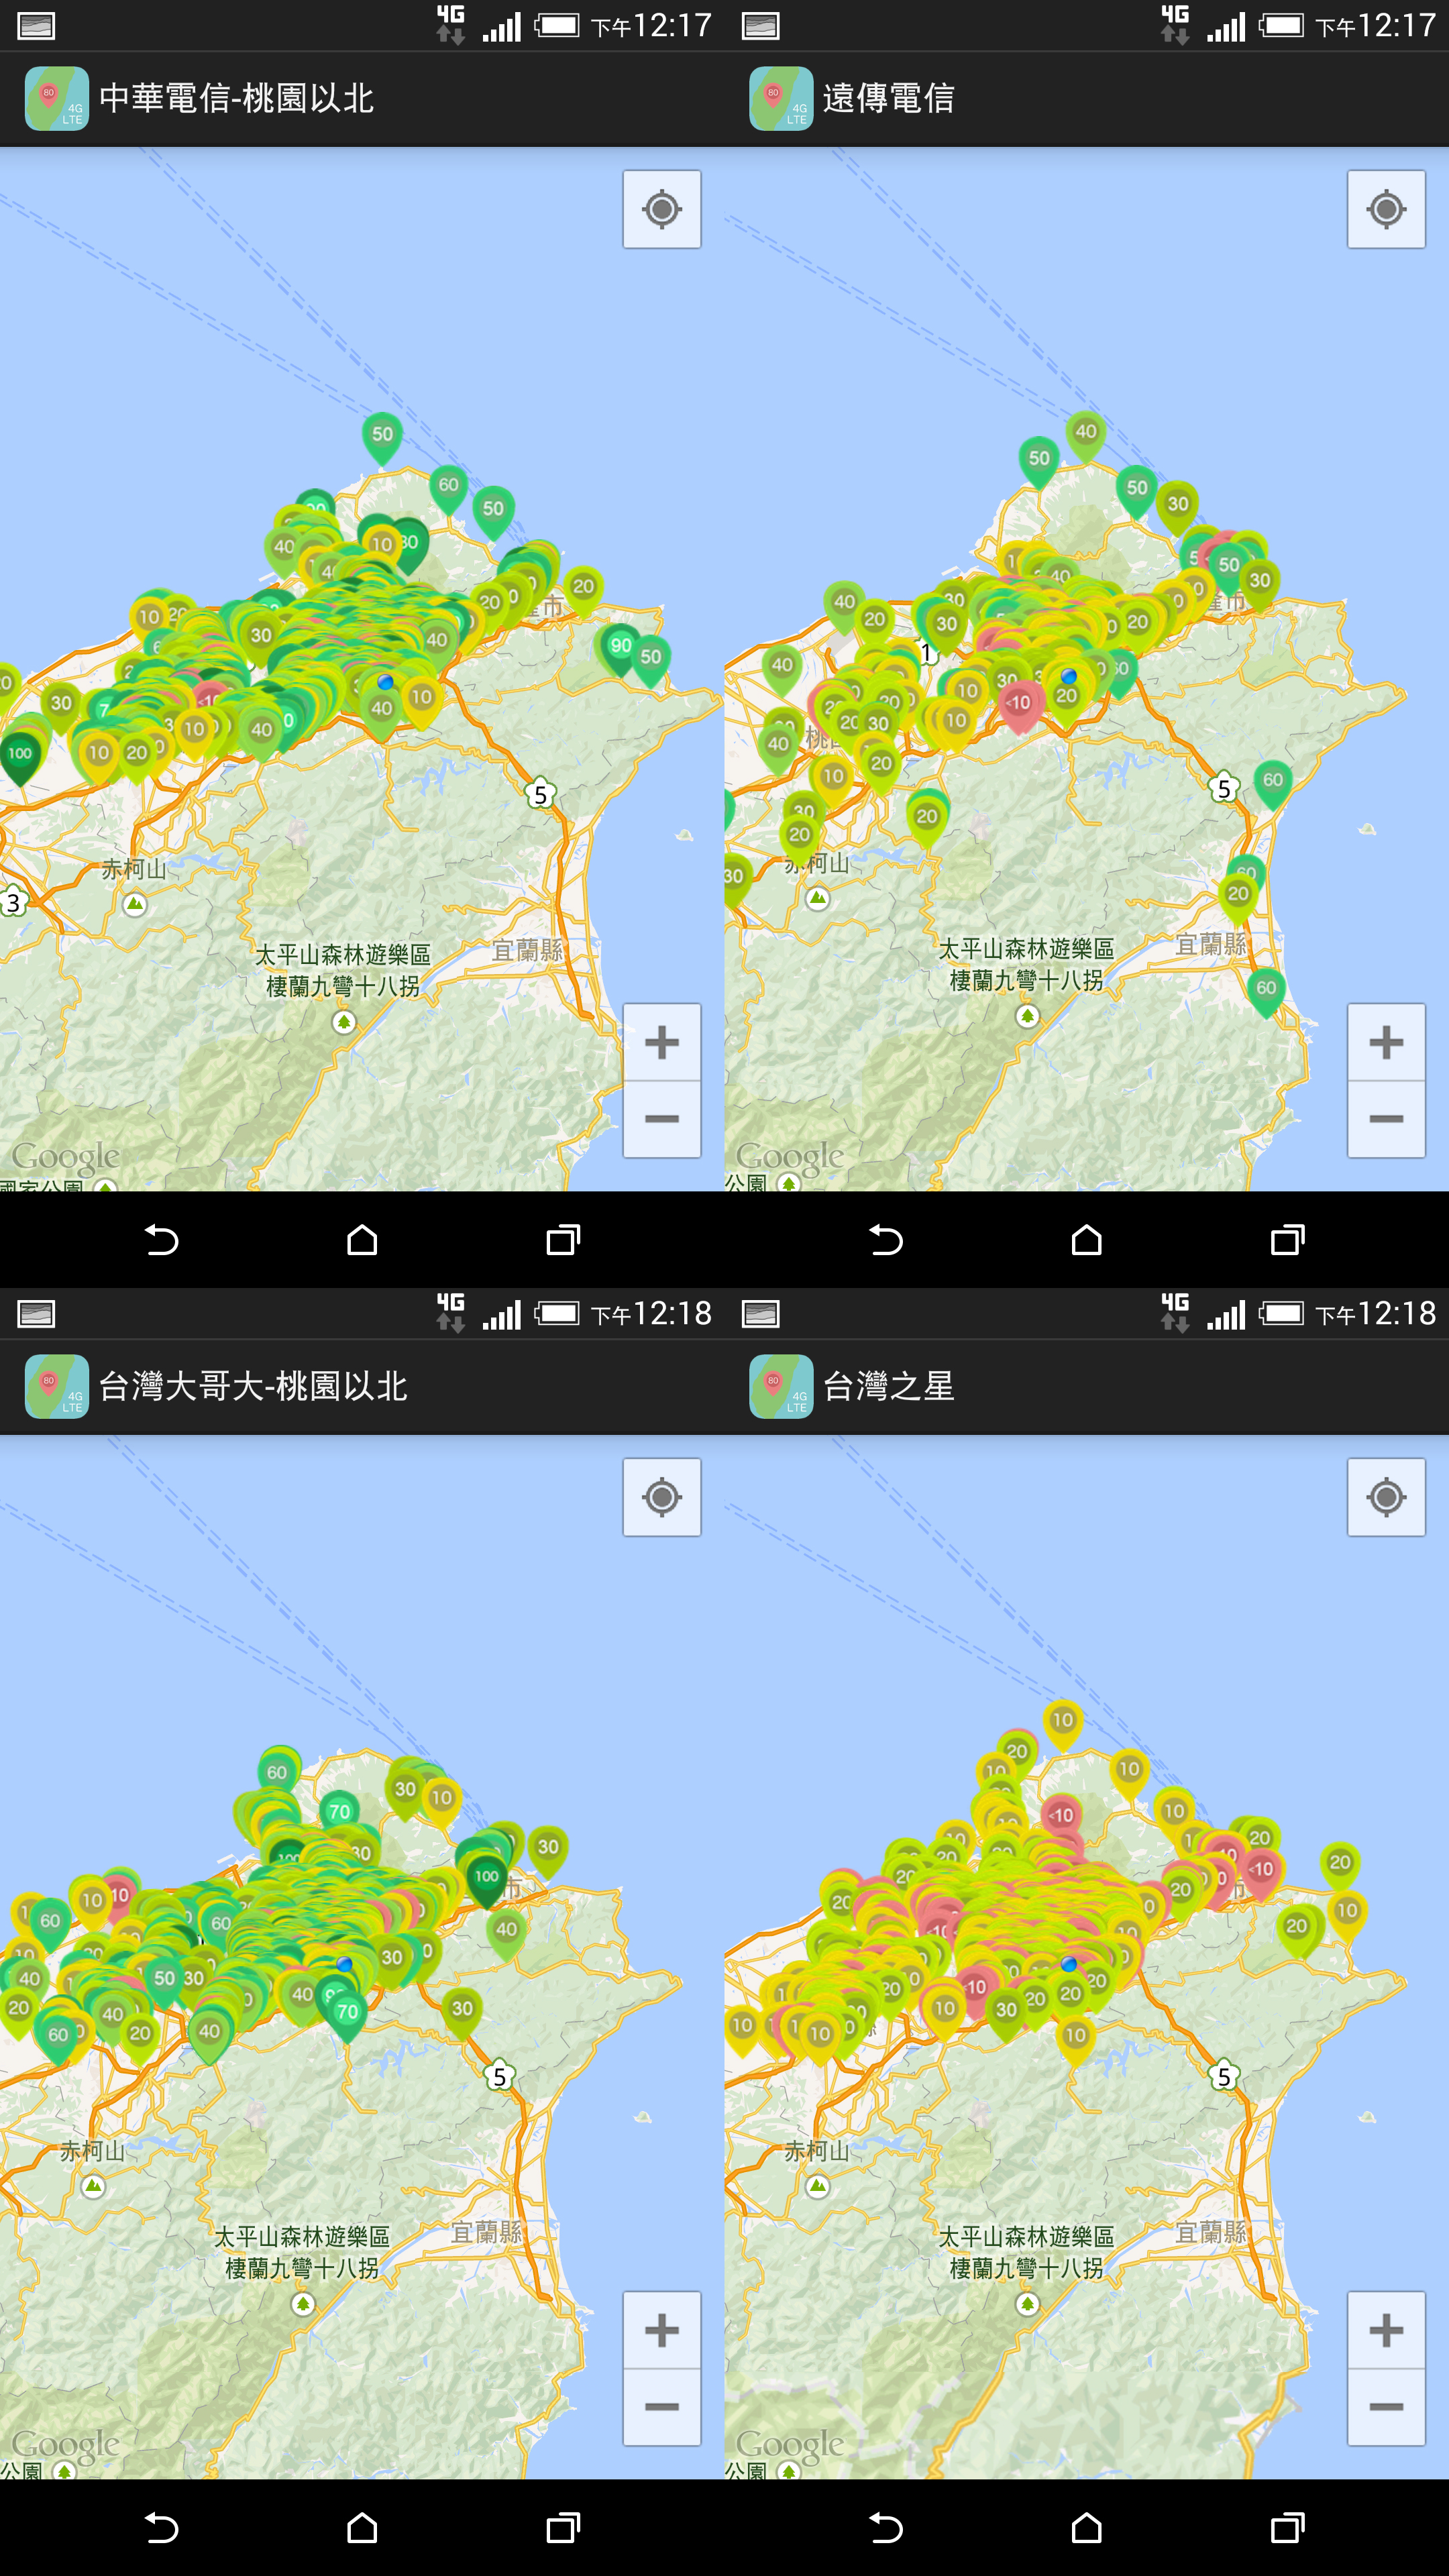Select the northernmost 60 marker in 台灣大哥大 map
The image size is (1449, 2576).
[x=277, y=1777]
